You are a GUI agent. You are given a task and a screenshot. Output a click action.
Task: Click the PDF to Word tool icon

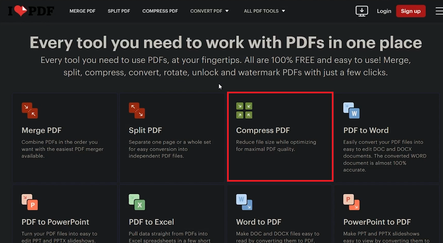(351, 111)
